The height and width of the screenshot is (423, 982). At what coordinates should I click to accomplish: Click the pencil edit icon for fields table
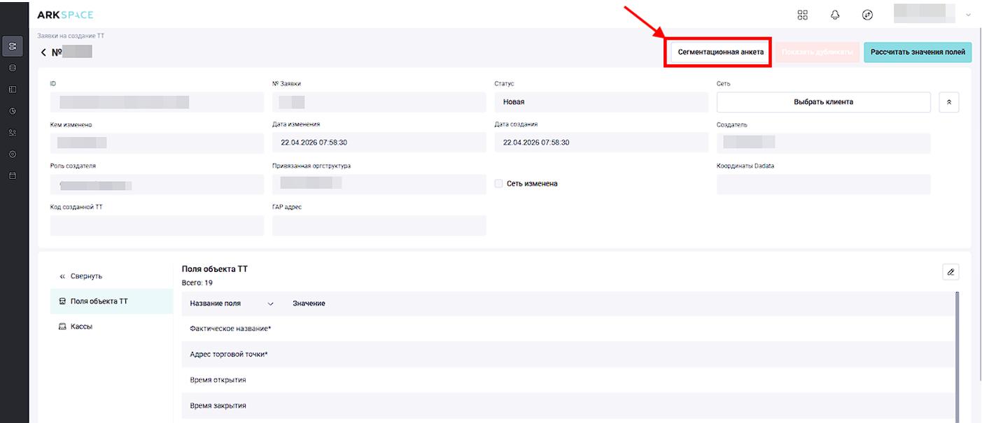[x=951, y=271]
